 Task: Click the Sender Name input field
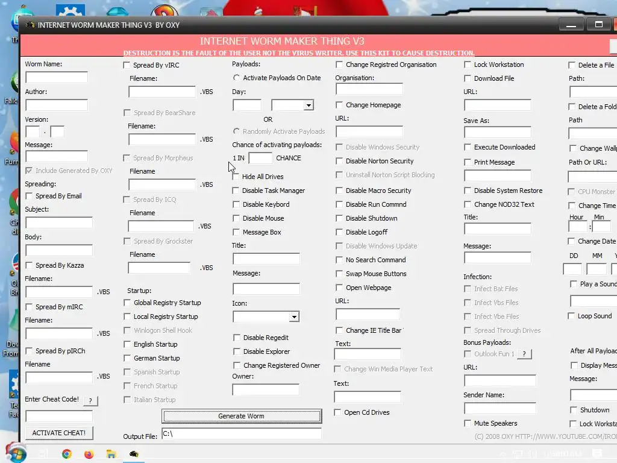500,408
